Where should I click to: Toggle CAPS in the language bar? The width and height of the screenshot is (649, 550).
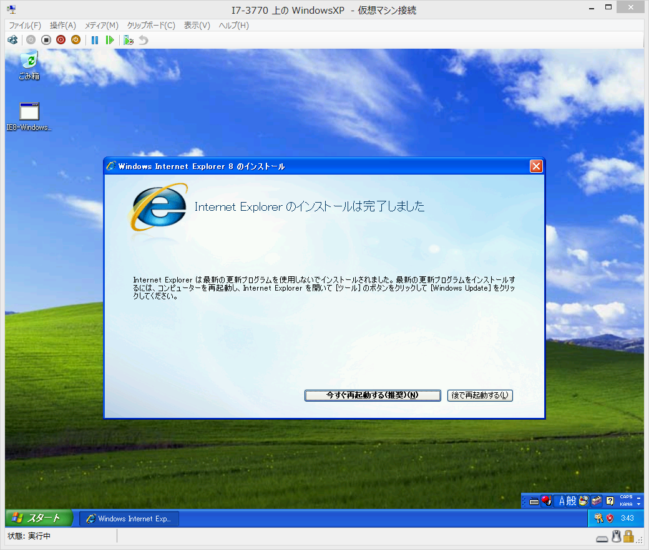click(626, 497)
